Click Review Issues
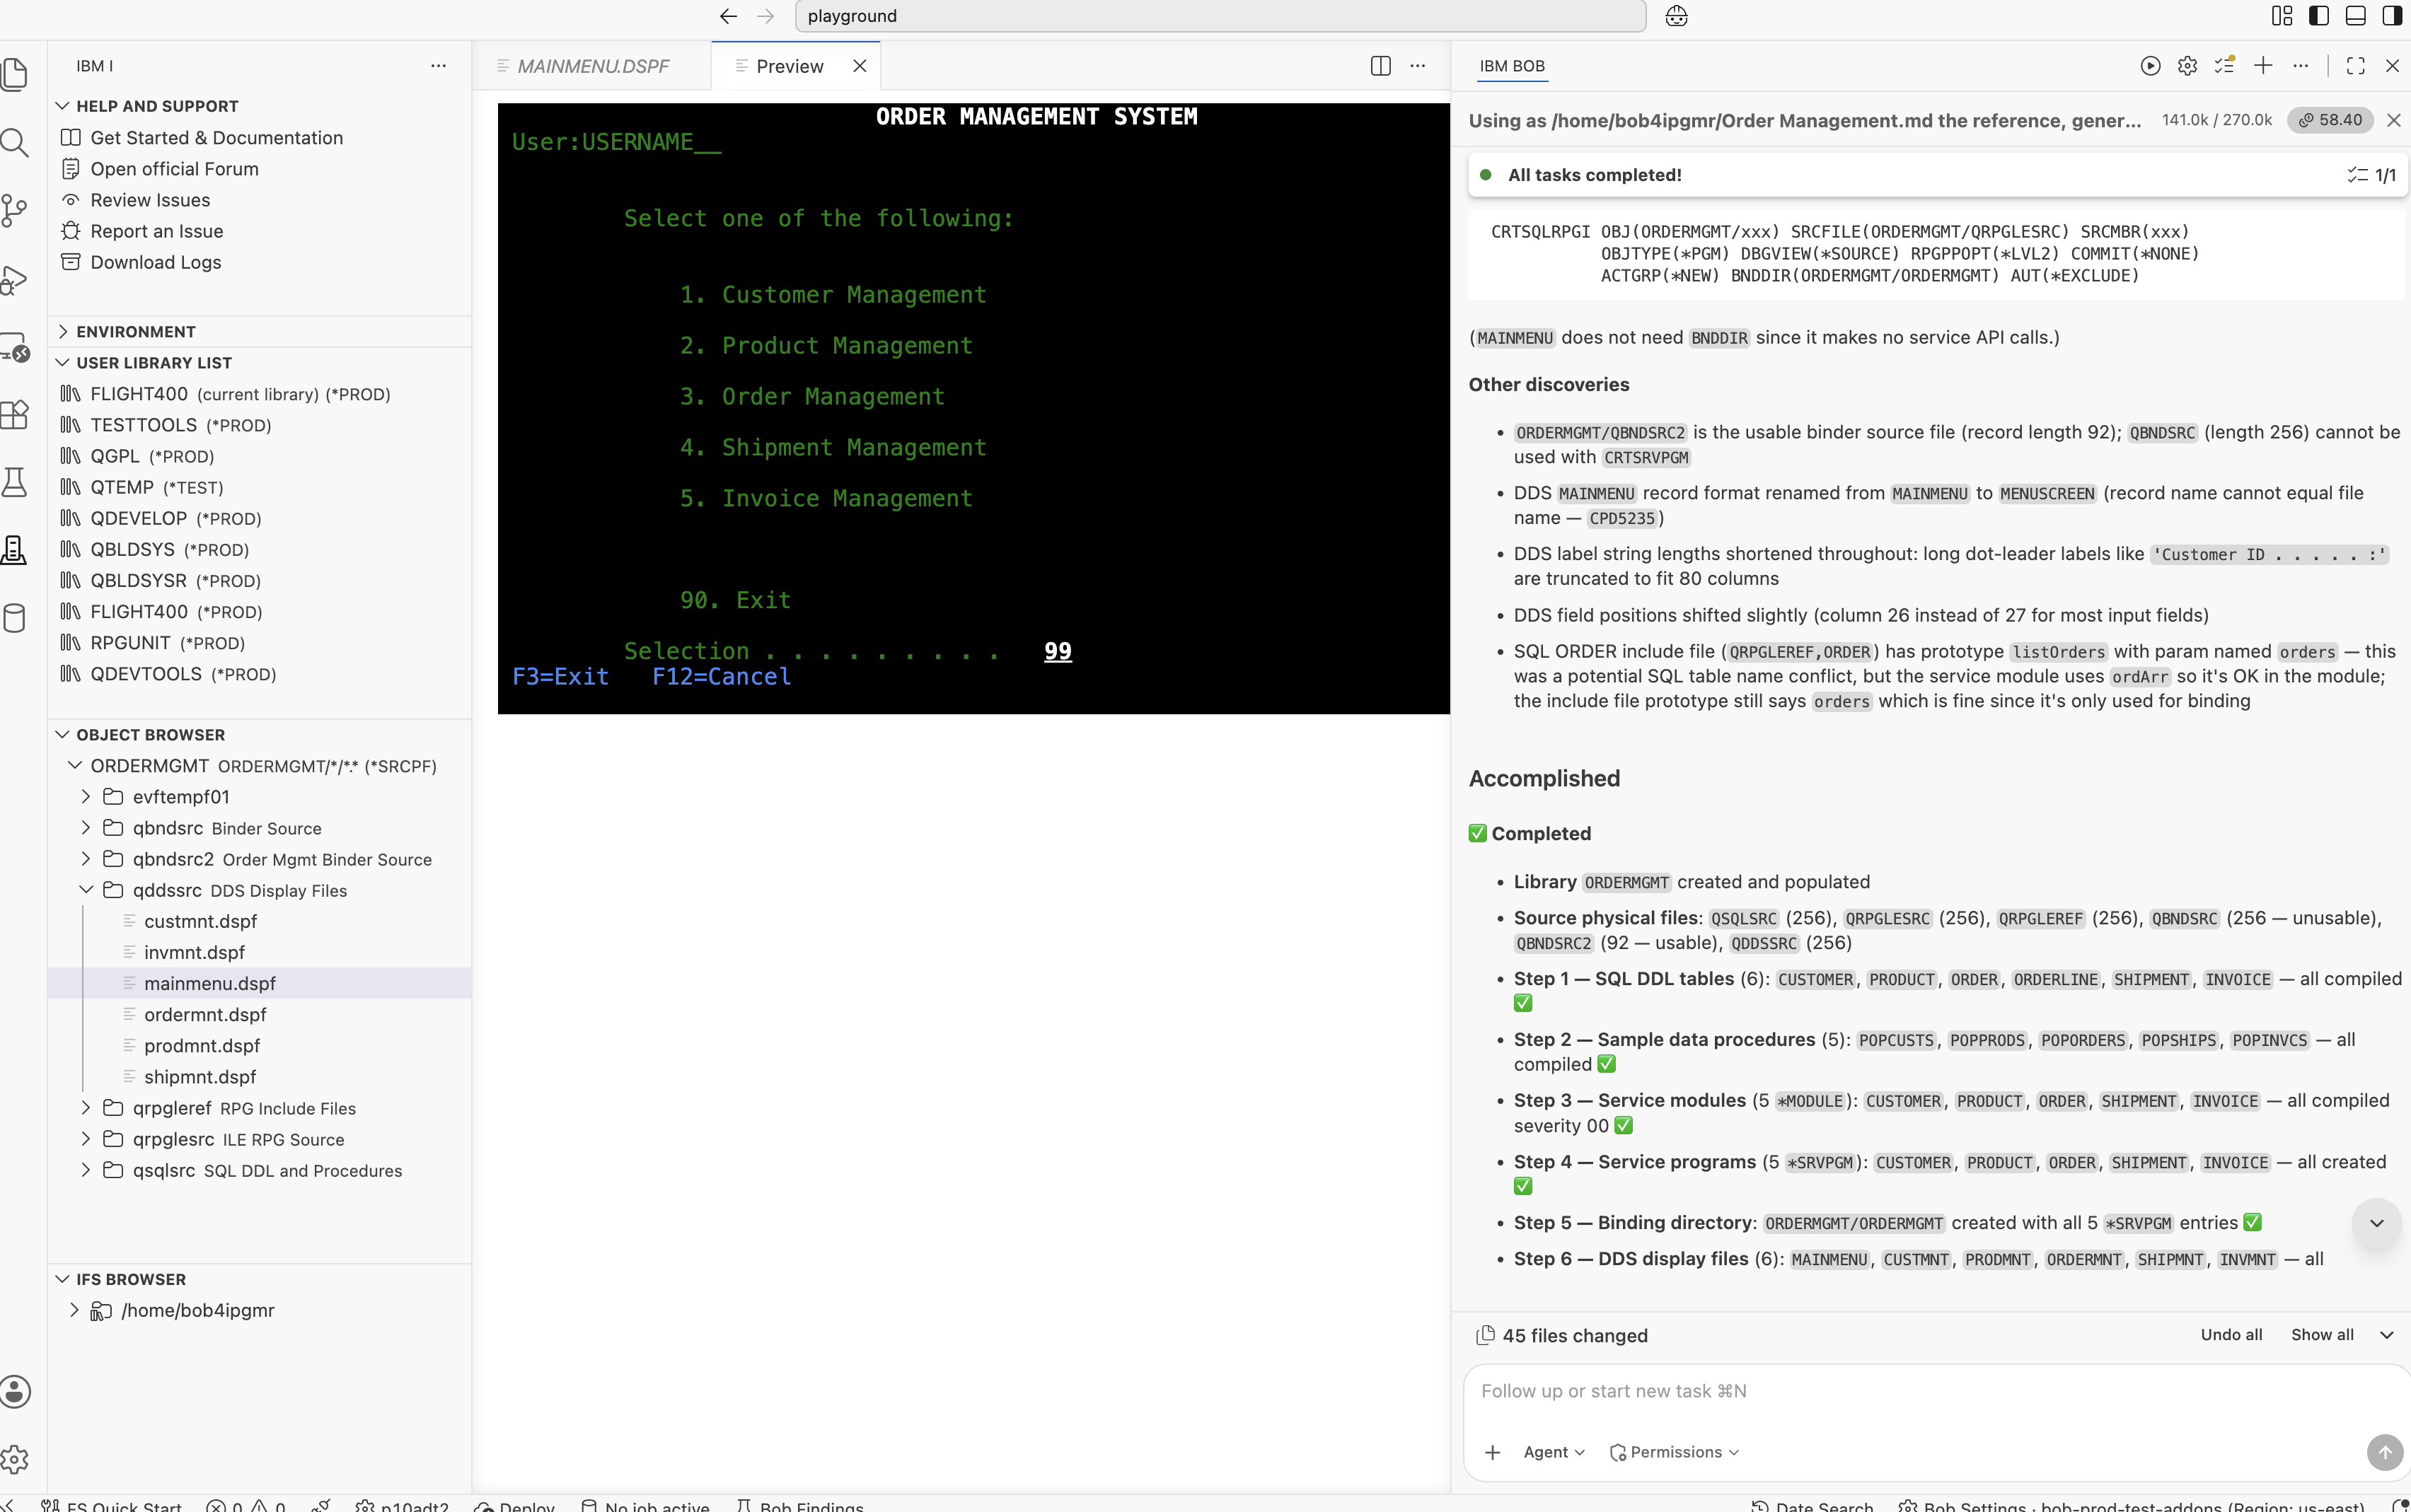The width and height of the screenshot is (2411, 1512). click(x=150, y=200)
